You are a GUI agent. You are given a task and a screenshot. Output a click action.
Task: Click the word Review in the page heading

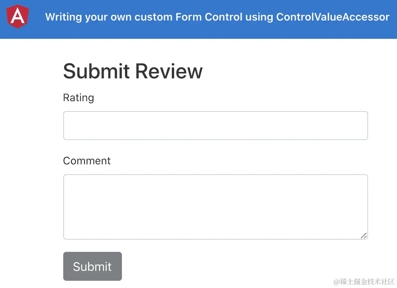click(168, 71)
